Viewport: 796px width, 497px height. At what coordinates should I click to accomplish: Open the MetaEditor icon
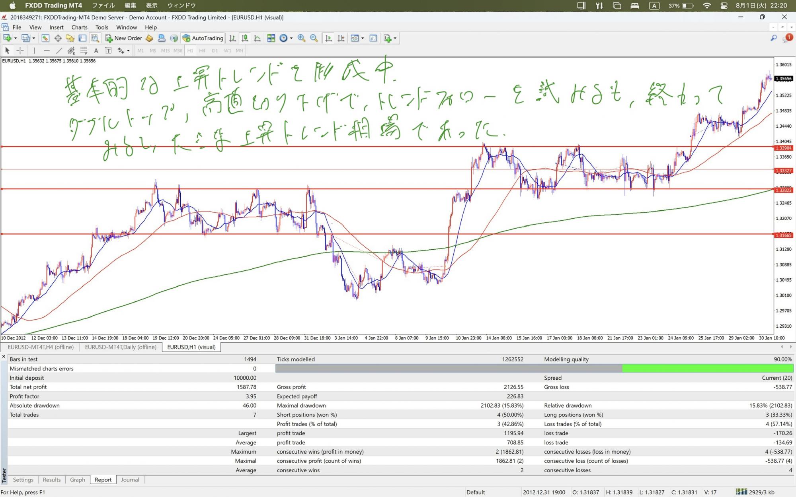(x=149, y=38)
